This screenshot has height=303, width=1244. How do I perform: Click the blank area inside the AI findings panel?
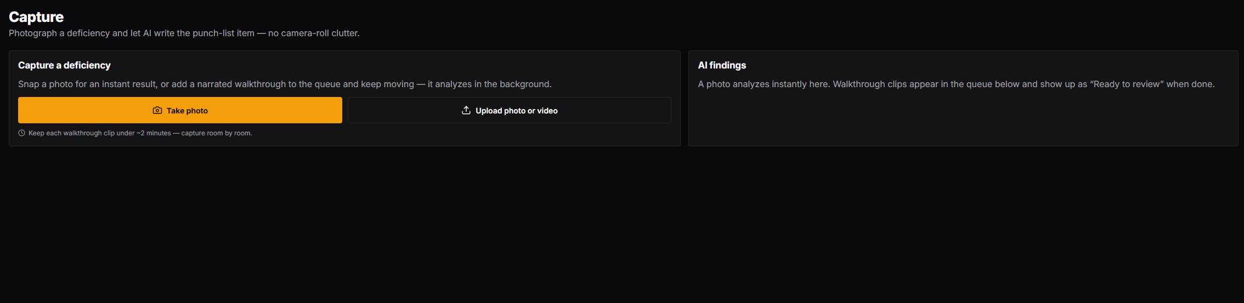pos(963,119)
